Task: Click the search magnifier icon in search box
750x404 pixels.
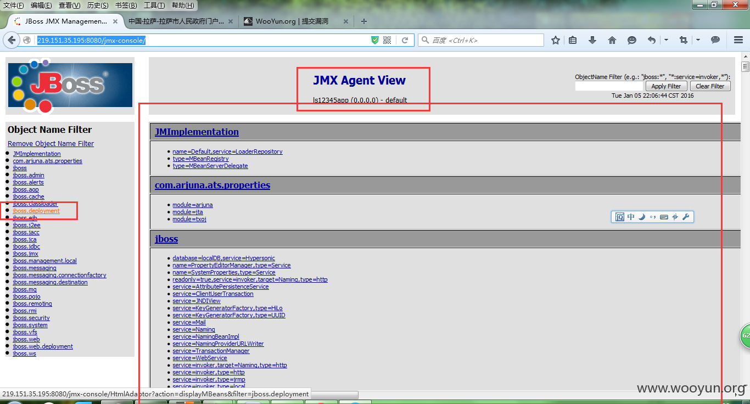Action: 425,40
